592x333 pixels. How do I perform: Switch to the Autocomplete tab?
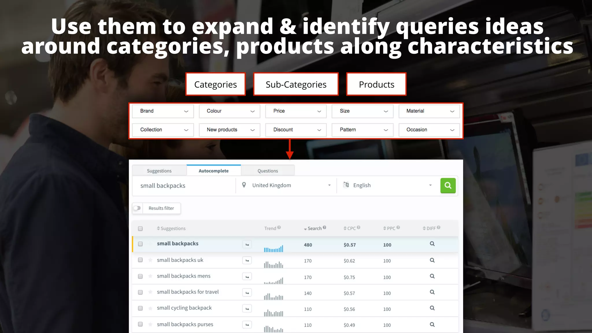coord(214,171)
